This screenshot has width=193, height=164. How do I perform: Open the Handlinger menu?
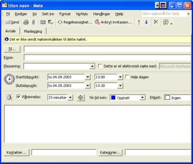(x=102, y=14)
